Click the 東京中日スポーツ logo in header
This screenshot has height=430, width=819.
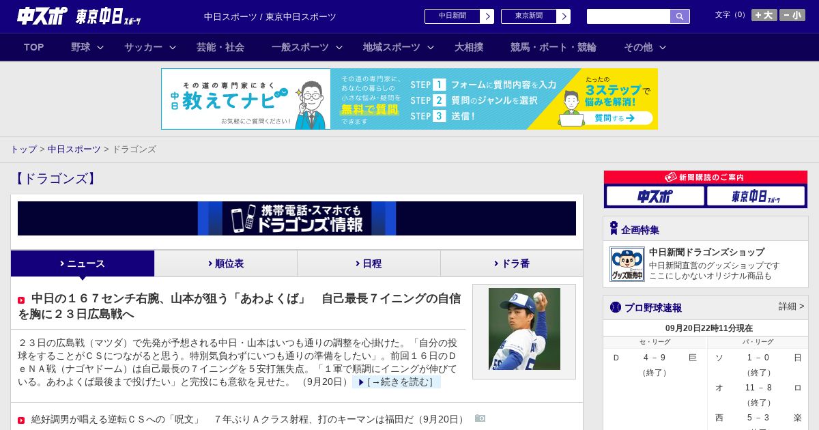point(109,16)
